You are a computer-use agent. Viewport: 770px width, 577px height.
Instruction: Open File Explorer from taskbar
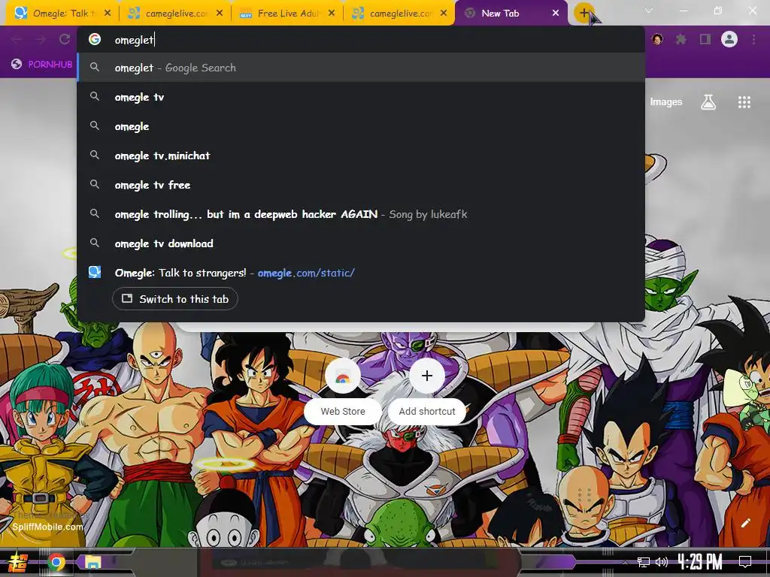pos(92,562)
